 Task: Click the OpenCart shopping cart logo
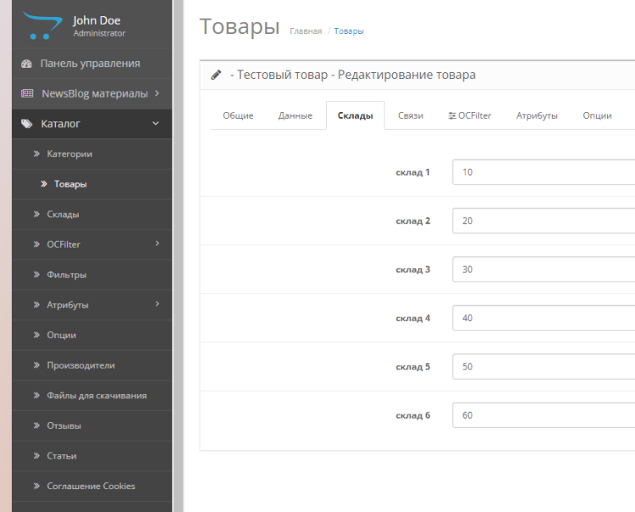(39, 26)
